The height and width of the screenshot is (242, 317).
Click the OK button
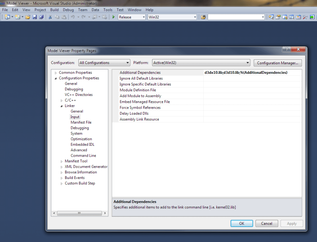point(241,224)
